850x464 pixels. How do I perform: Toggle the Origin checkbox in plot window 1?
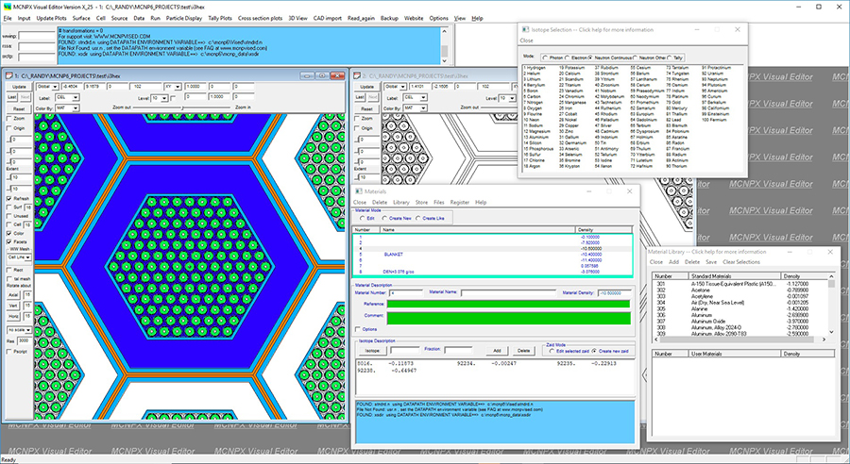[9, 128]
